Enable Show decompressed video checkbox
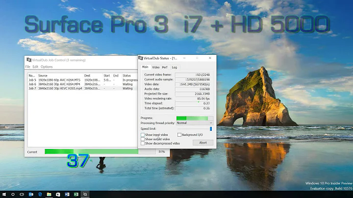353x198 pixels. point(143,143)
